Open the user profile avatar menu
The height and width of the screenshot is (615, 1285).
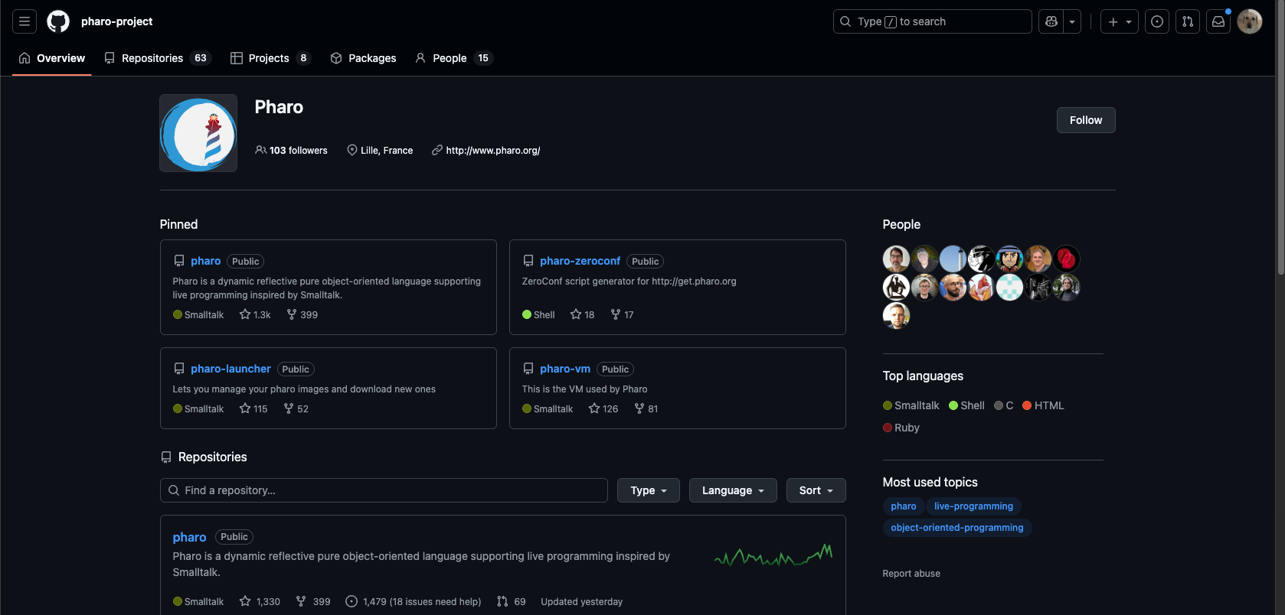click(x=1250, y=21)
